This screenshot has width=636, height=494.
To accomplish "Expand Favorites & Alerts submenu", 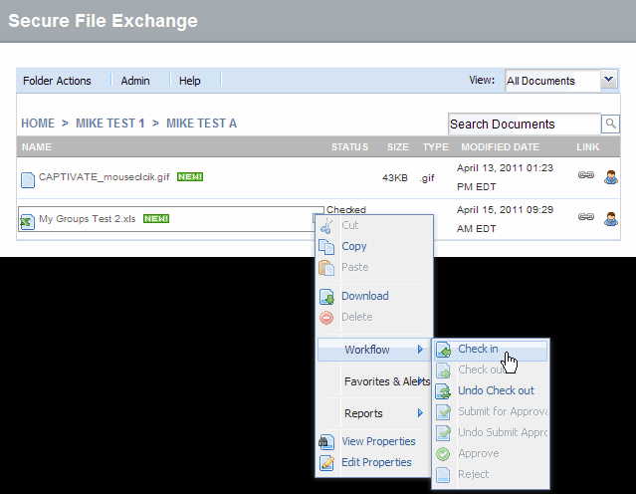I will tap(385, 381).
